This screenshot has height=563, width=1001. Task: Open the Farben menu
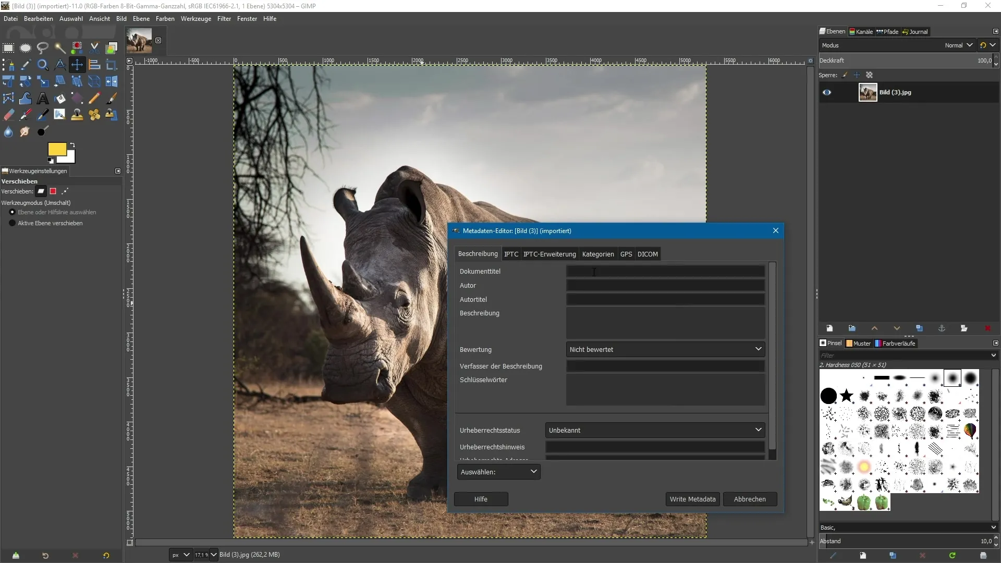[165, 19]
